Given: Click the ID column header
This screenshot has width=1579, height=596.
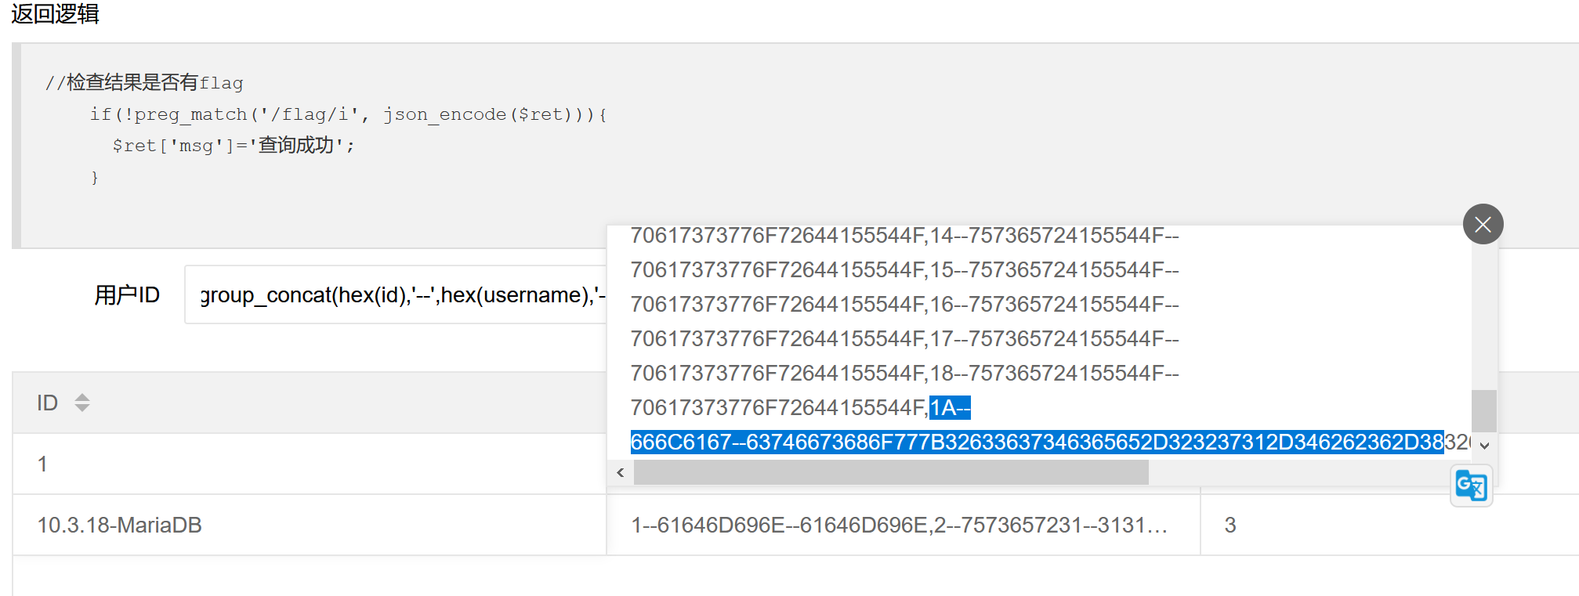Looking at the screenshot, I should [47, 403].
